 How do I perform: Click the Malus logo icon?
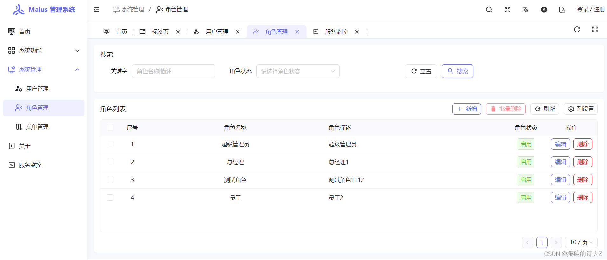(x=18, y=10)
